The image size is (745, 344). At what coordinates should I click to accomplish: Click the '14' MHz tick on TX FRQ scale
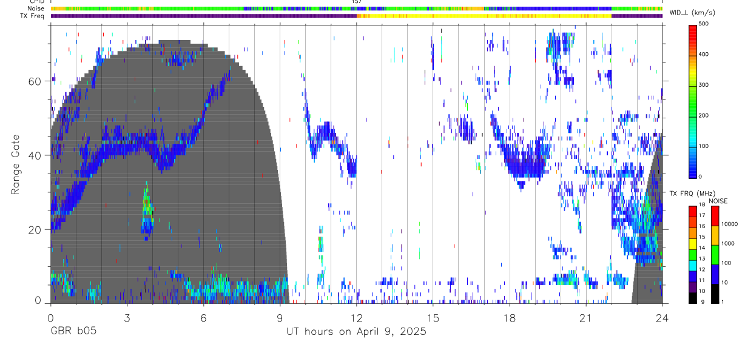point(703,248)
